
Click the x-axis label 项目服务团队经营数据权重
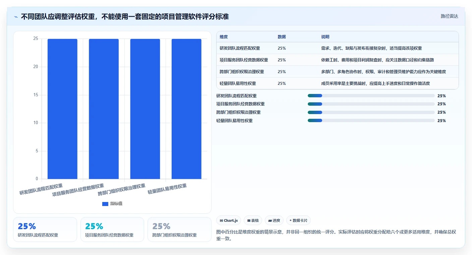pos(78,190)
